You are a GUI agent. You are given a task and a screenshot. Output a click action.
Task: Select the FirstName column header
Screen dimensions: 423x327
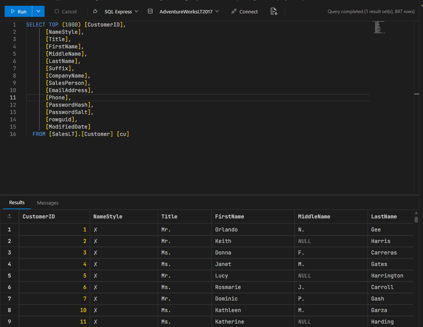[253, 216]
